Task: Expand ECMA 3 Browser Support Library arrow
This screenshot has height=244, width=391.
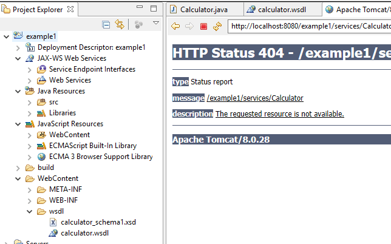Action: pyautogui.click(x=29, y=157)
